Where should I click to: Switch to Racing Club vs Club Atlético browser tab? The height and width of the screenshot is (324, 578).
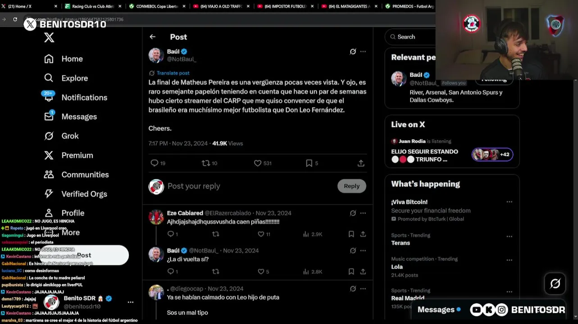pos(93,6)
